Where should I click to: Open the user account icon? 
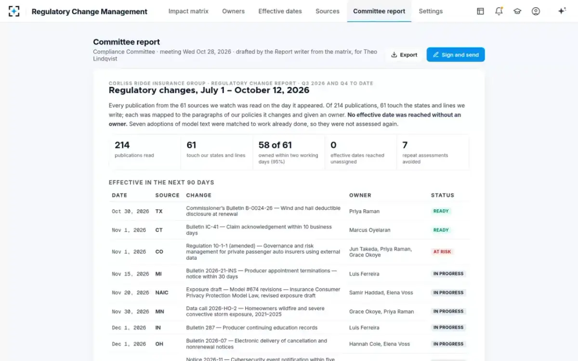536,11
